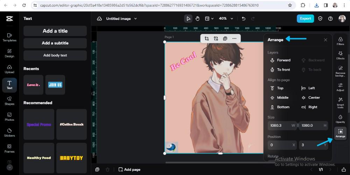Click the Add page button
This screenshot has width=350, height=175.
129,170
